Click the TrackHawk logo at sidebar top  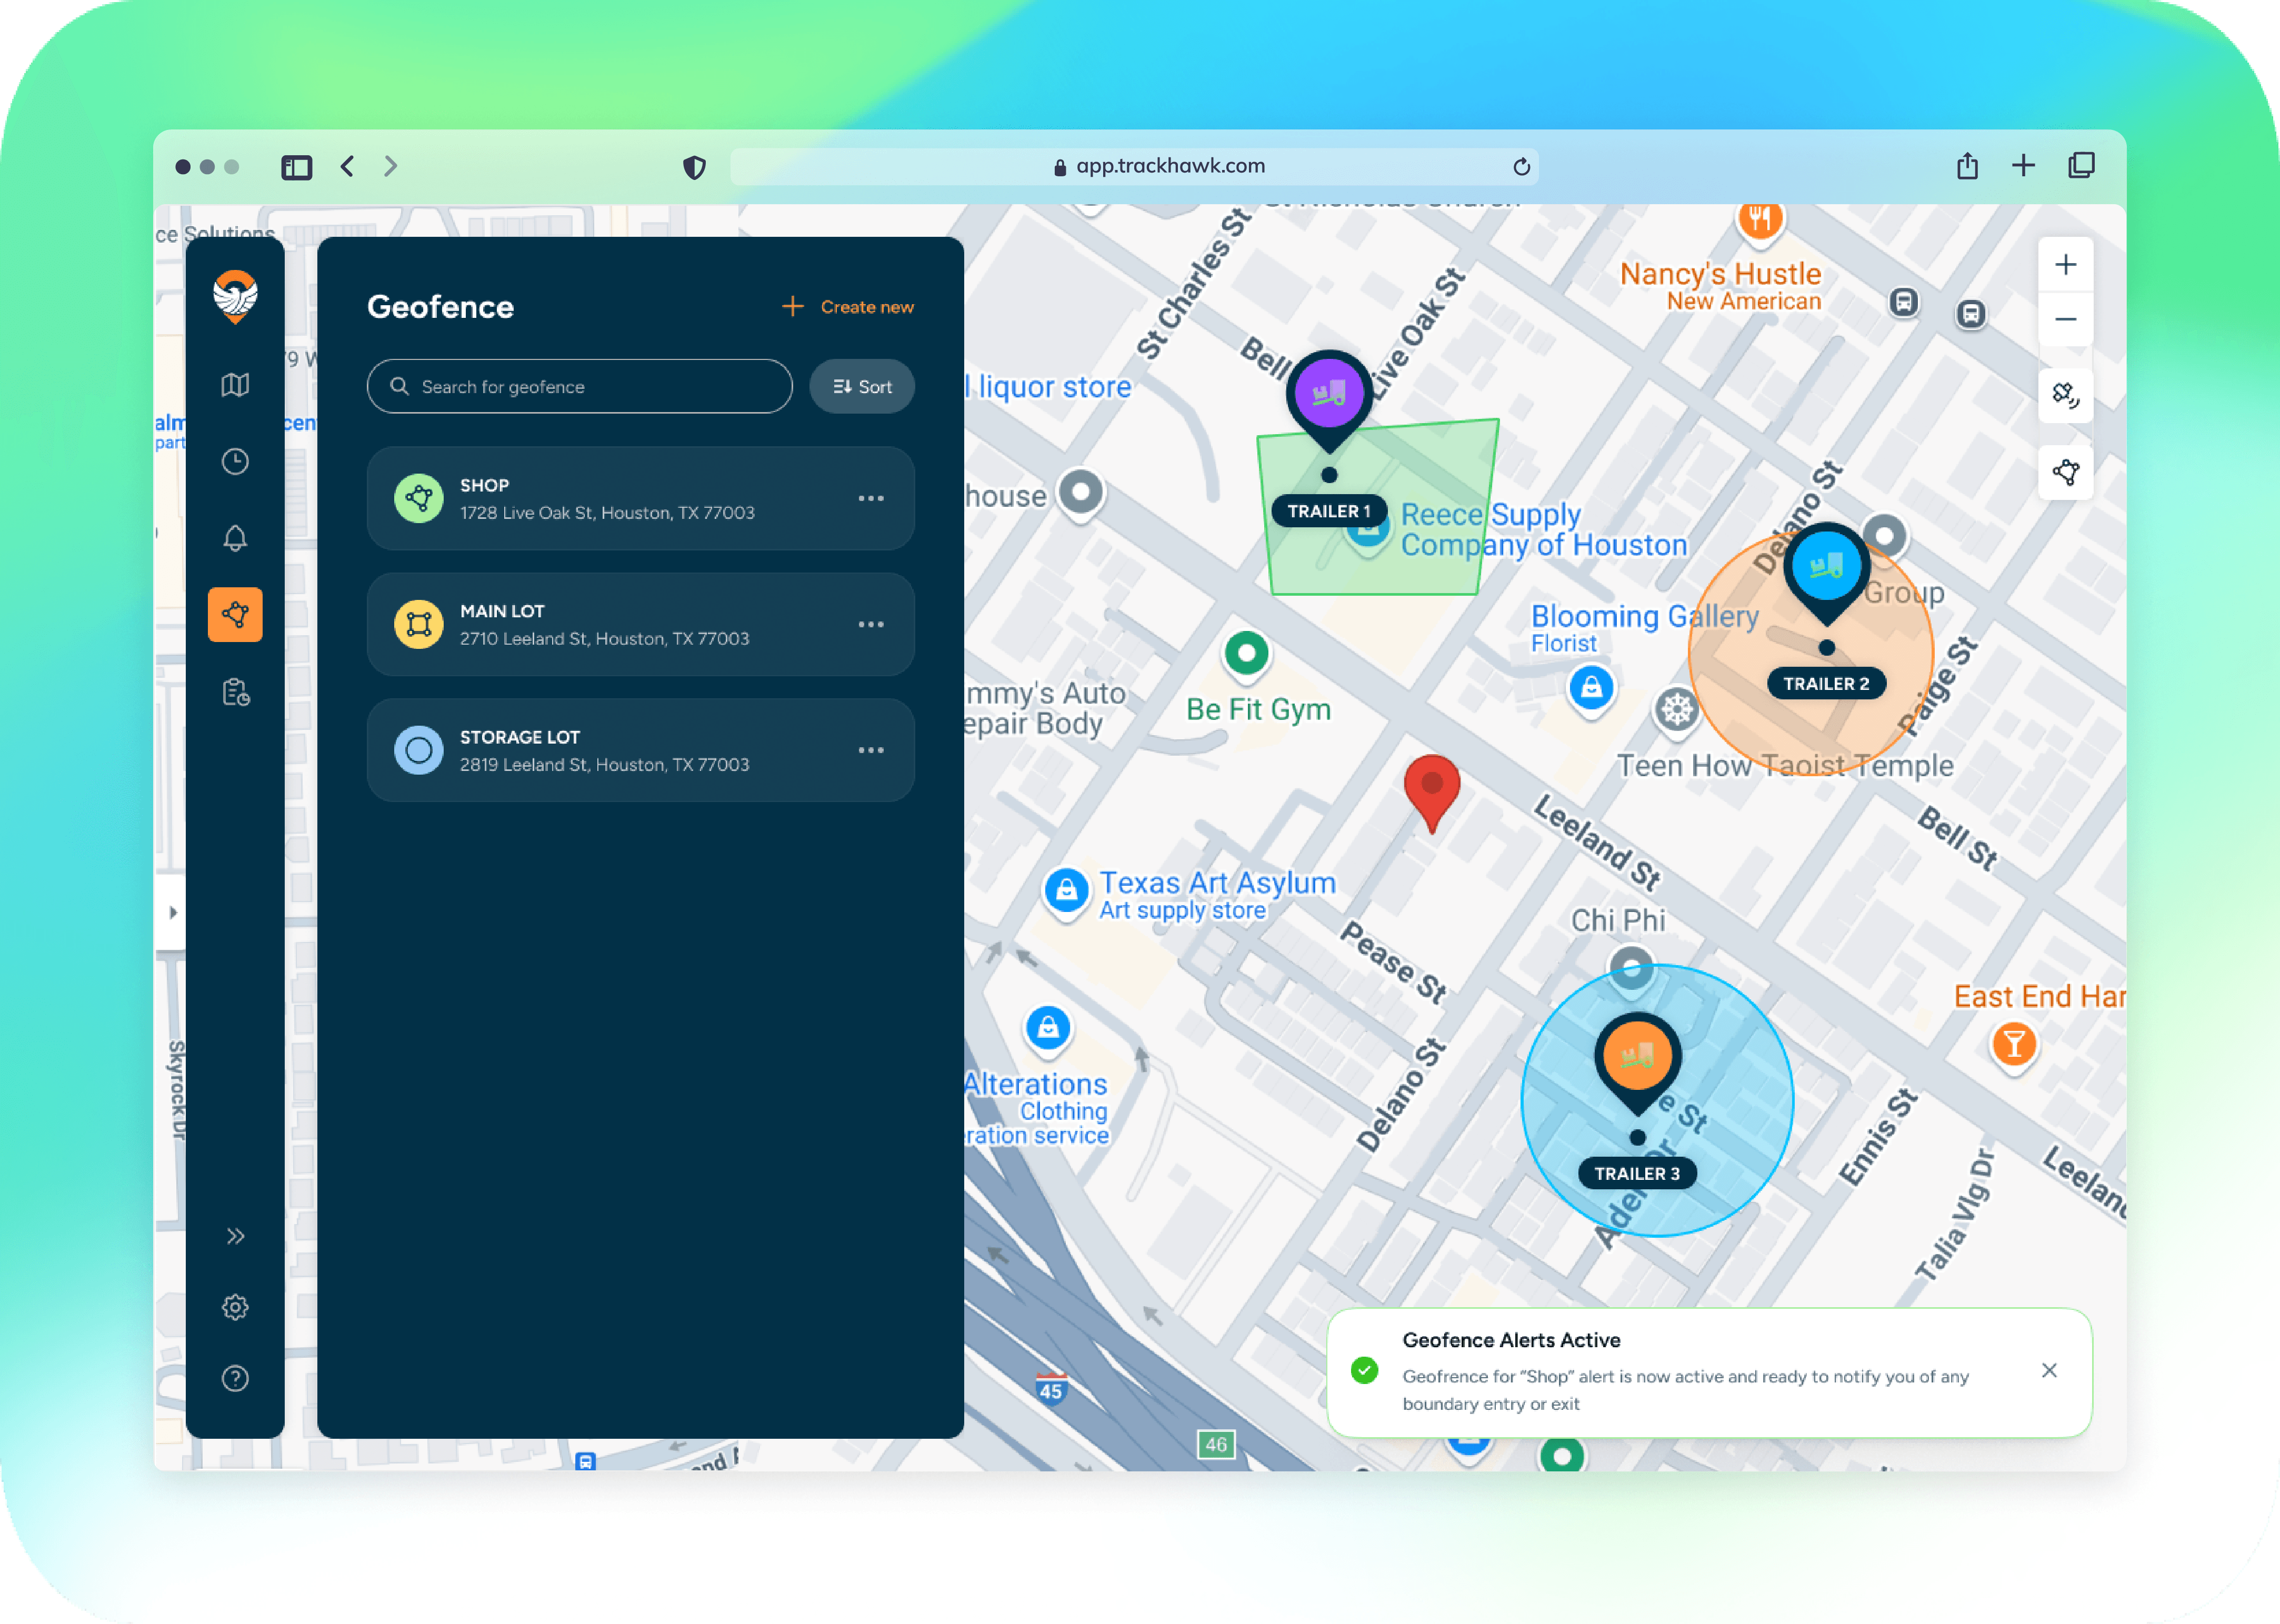[235, 297]
